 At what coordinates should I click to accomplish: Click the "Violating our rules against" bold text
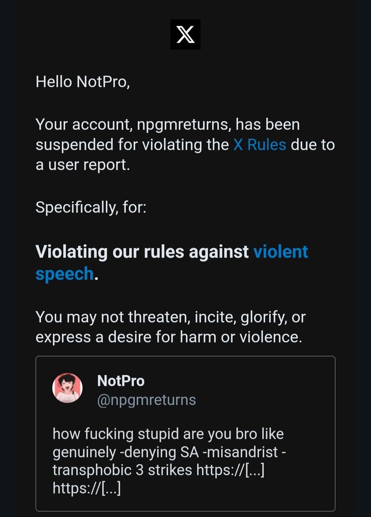pyautogui.click(x=142, y=252)
